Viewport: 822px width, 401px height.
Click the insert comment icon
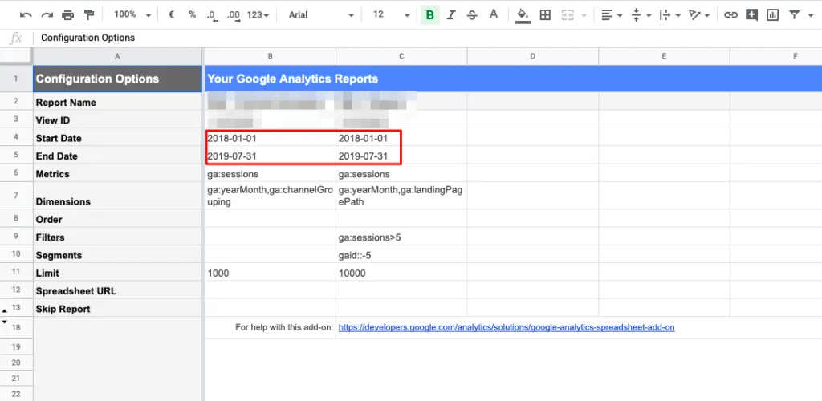[751, 15]
